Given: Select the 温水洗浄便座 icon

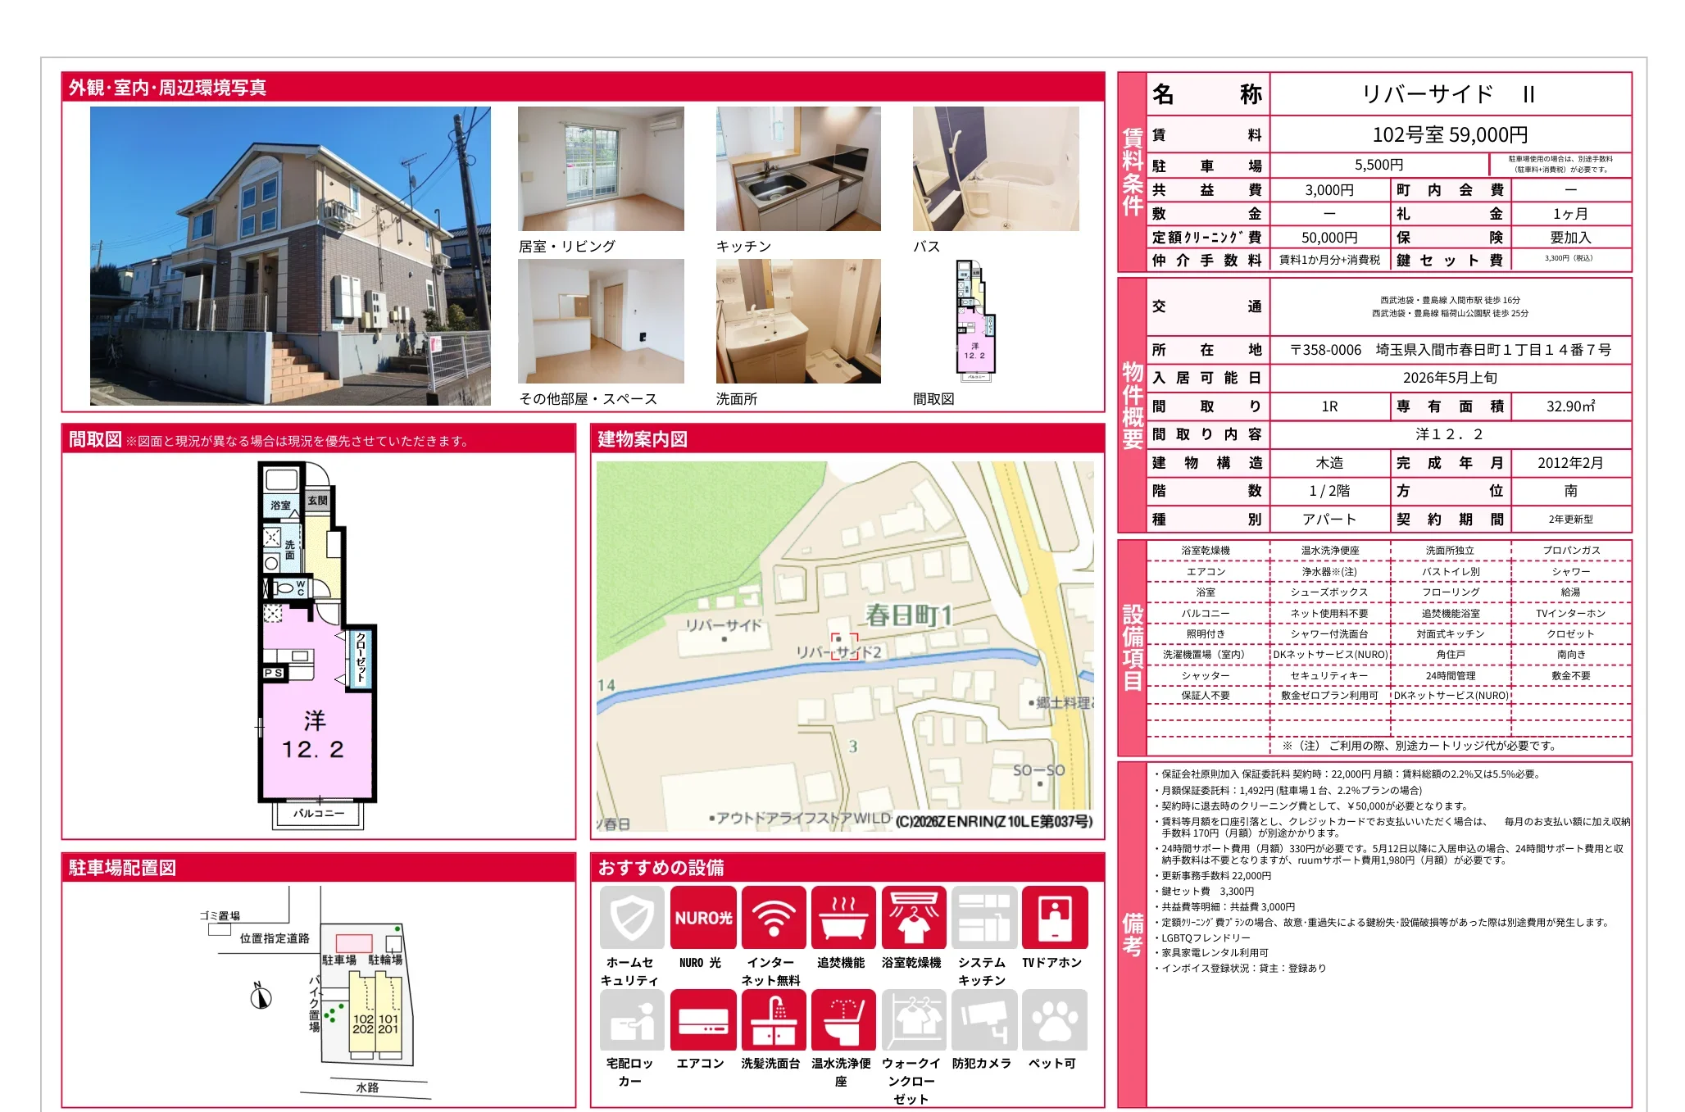Looking at the screenshot, I should point(842,1022).
